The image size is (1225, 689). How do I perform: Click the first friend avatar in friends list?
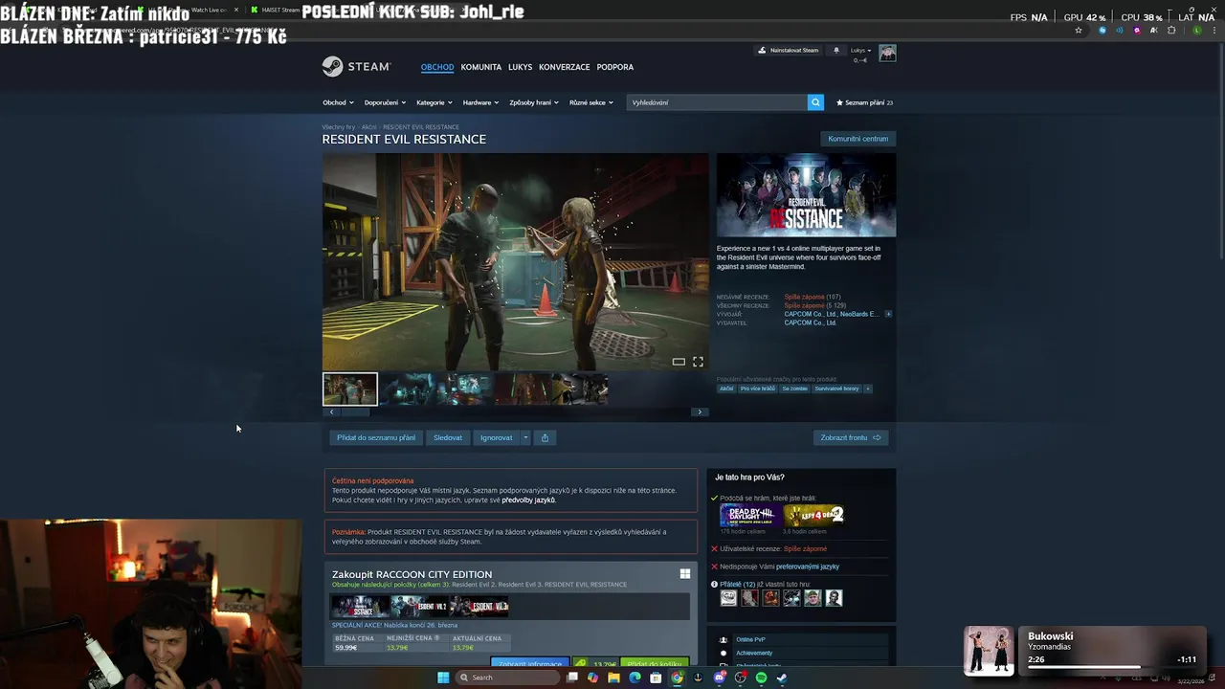(728, 598)
